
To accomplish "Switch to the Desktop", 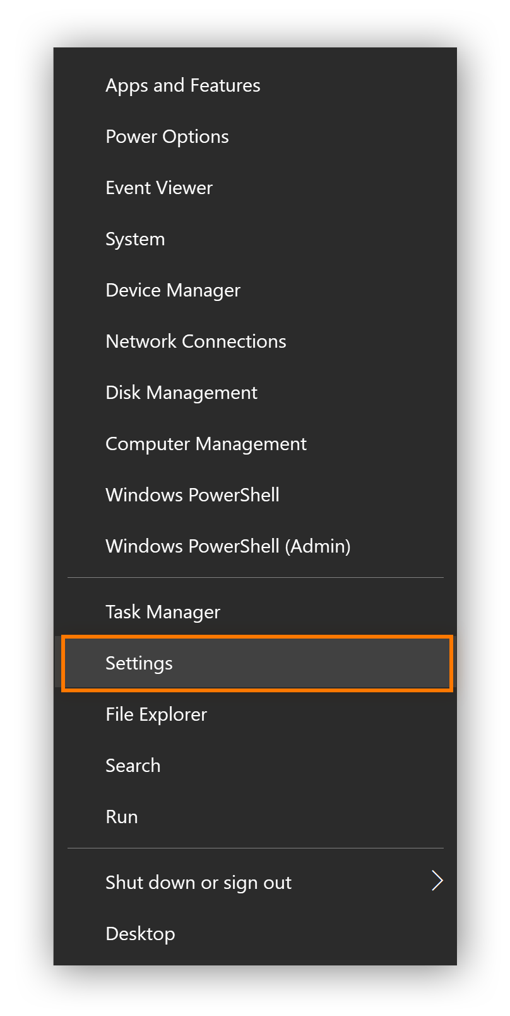I will [x=140, y=933].
